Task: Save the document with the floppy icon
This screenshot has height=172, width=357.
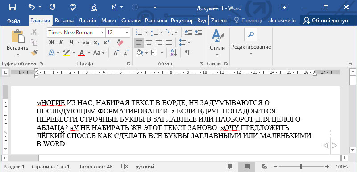Action: [x=12, y=7]
